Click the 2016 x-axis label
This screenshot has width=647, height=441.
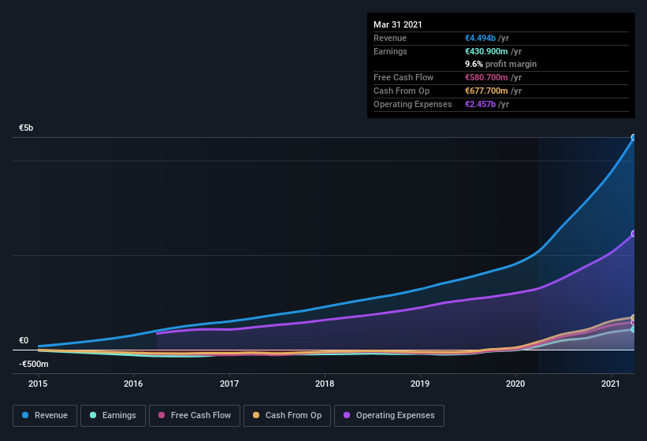click(x=133, y=384)
